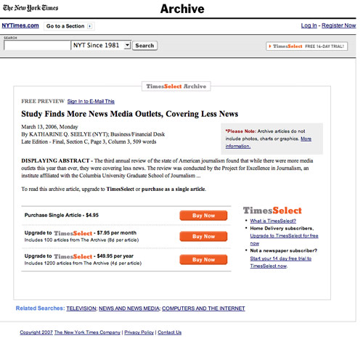
Task: Buy Now for TimesSelect $49.95 per year
Action: pyautogui.click(x=203, y=260)
